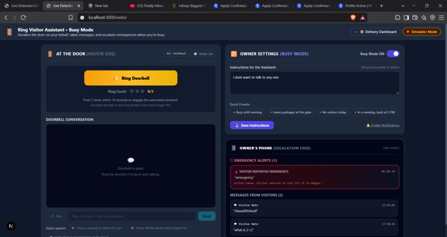This screenshot has width=447, height=237.
Task: Clear History in the escalation feed
Action: pyautogui.click(x=391, y=148)
